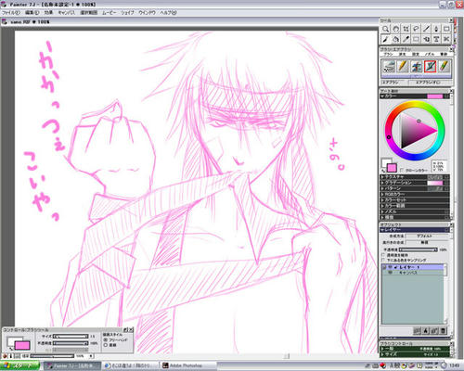Screen dimensions: 464x371
Task: Open the composite method dropdown
Action: click(427, 236)
